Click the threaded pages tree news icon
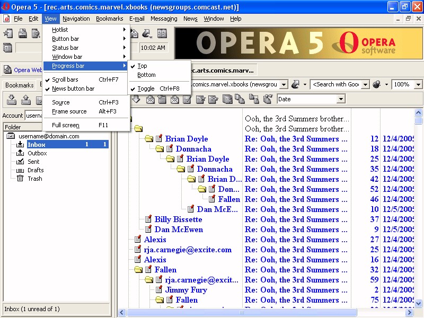Viewport: 424px width, 318px height. point(254,99)
